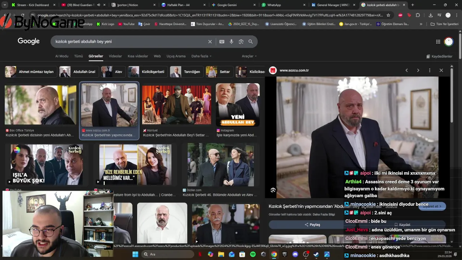Switch to the 'Videolar' tab
Image resolution: width=462 pixels, height=260 pixels.
coord(115,56)
